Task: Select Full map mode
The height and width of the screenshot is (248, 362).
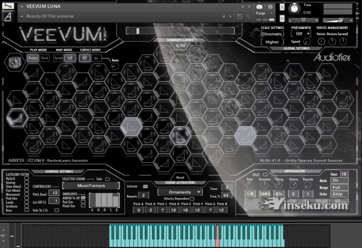Action: [70, 58]
